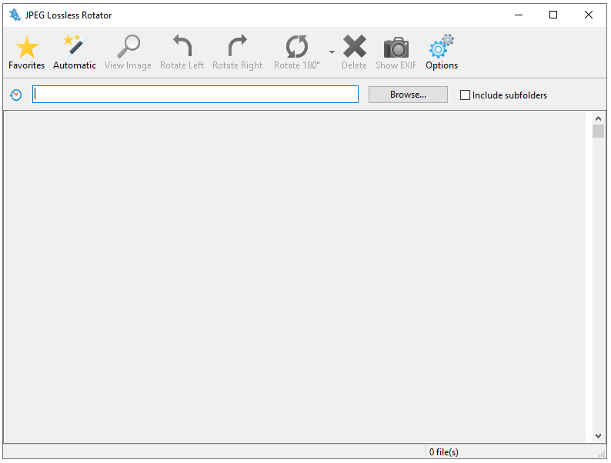The width and height of the screenshot is (611, 463).
Task: Minimize the JPEG Lossless Rotator window
Action: pos(518,15)
